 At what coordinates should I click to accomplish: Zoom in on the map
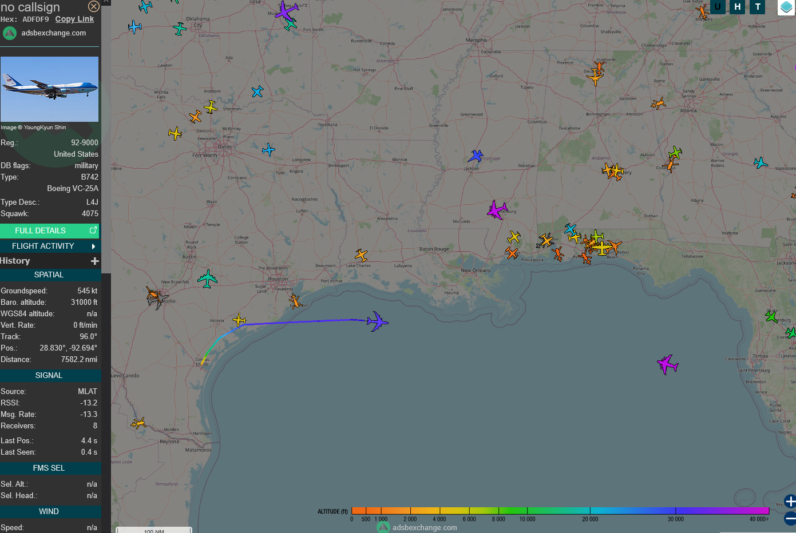tap(790, 502)
